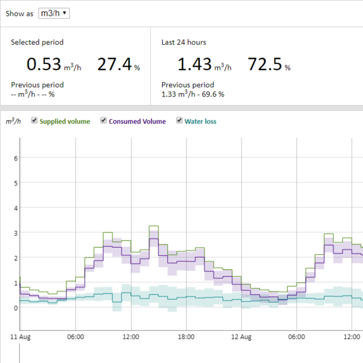Viewport: 363px width, 363px height.
Task: Click the green Supplied volume legend label
Action: pos(65,121)
